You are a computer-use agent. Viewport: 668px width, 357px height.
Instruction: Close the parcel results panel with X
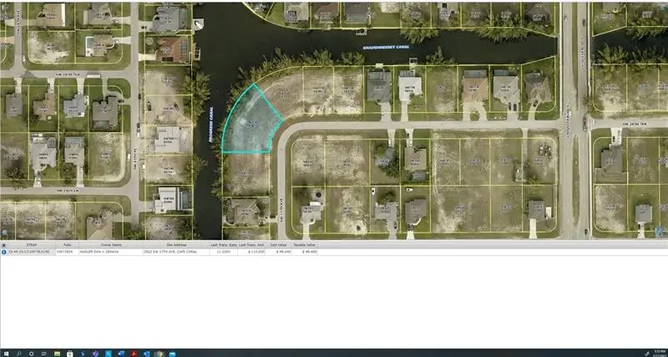[x=4, y=245]
